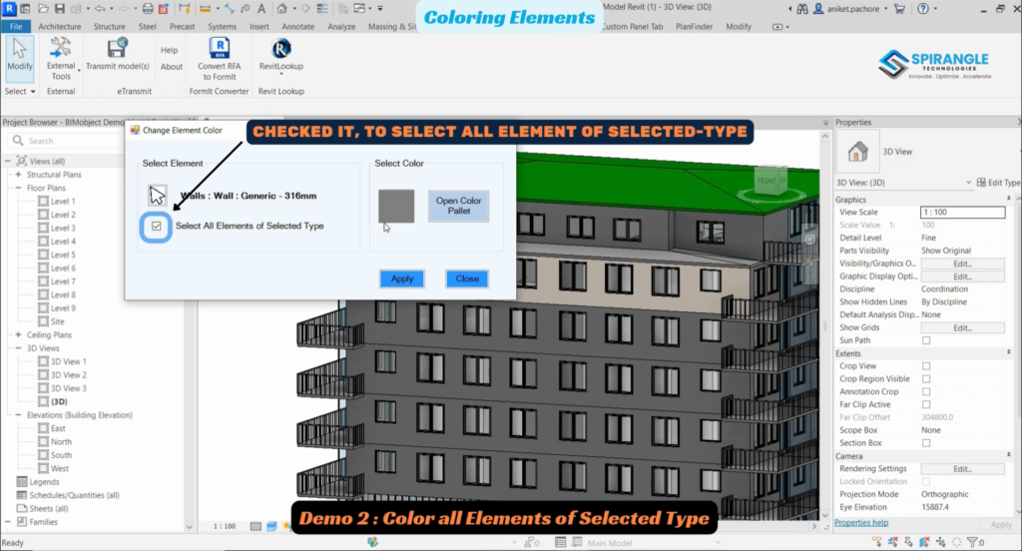This screenshot has height=551, width=1022.
Task: Open the 3D View 2 item
Action: (69, 375)
